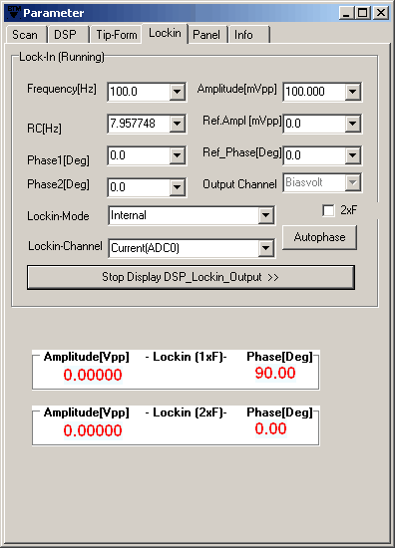Click the Frequency value field 100.0
The image size is (395, 548).
(x=140, y=92)
